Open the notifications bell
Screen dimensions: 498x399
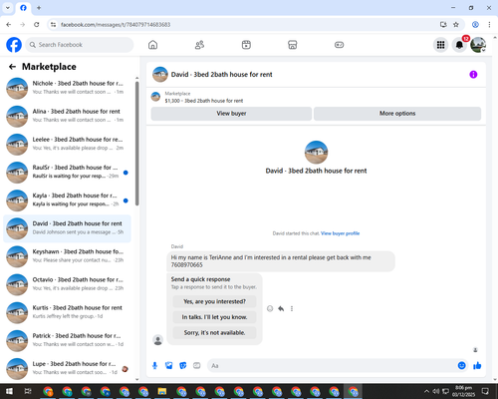pyautogui.click(x=459, y=45)
